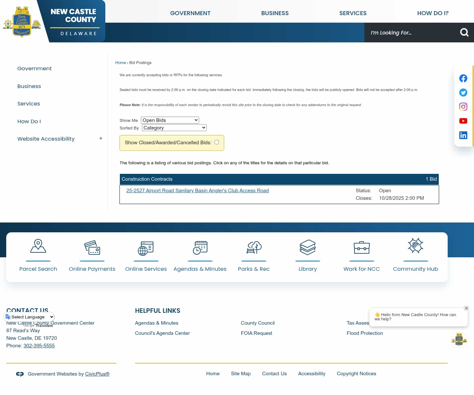Open the GOVERNMENT navigation menu
The image size is (474, 395).
190,13
